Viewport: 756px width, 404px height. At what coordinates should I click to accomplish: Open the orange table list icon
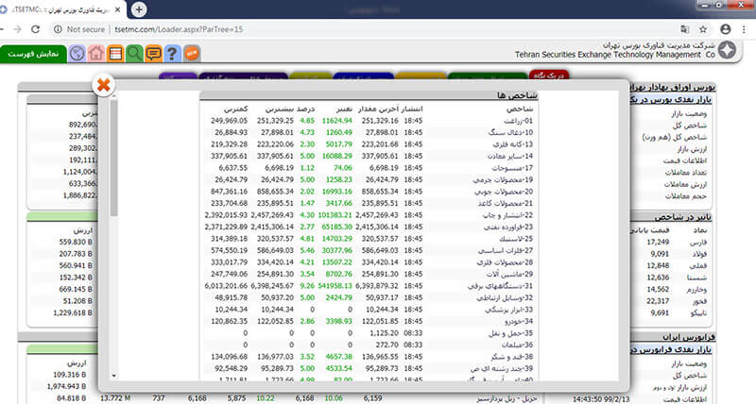point(115,53)
